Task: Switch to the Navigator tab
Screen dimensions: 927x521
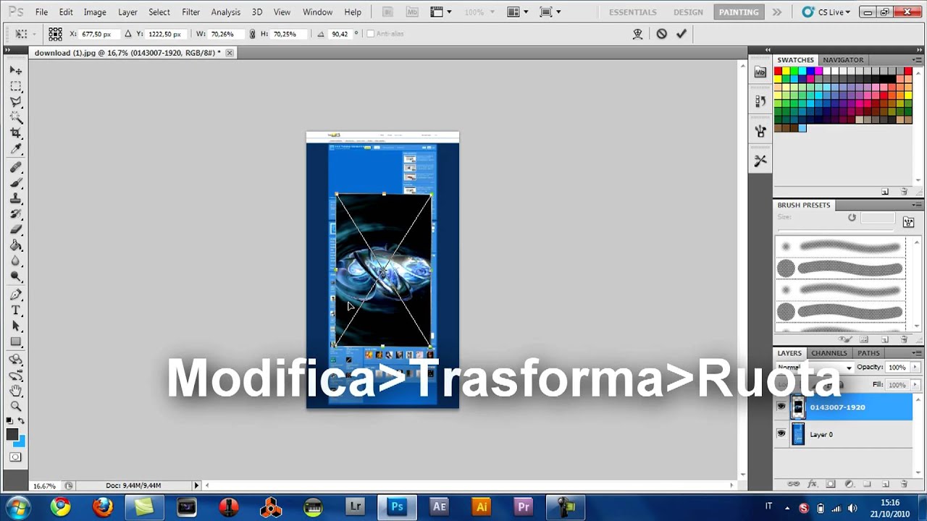Action: pyautogui.click(x=843, y=60)
